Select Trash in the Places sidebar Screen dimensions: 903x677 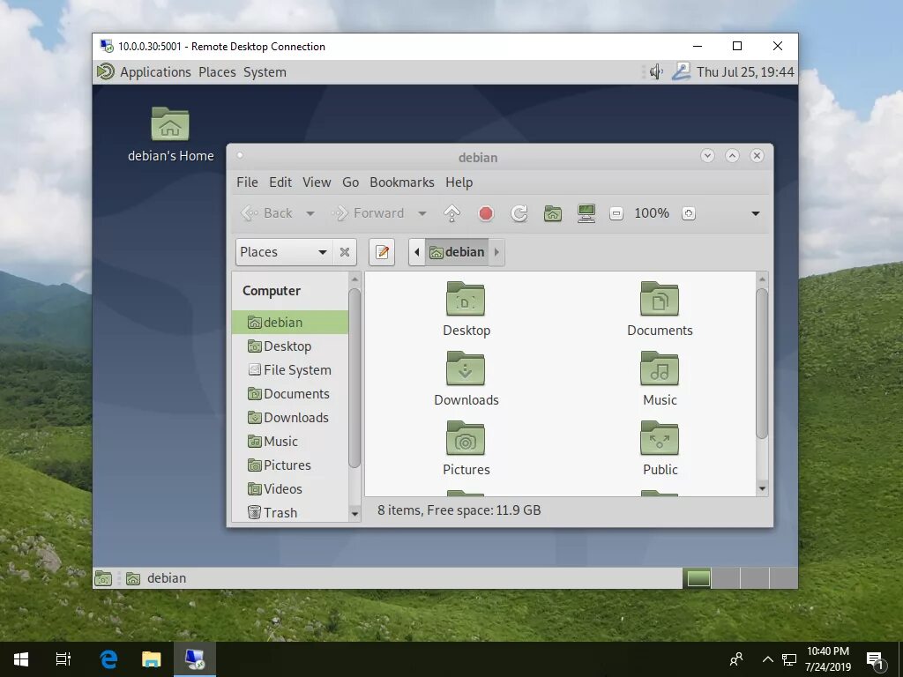click(x=290, y=512)
